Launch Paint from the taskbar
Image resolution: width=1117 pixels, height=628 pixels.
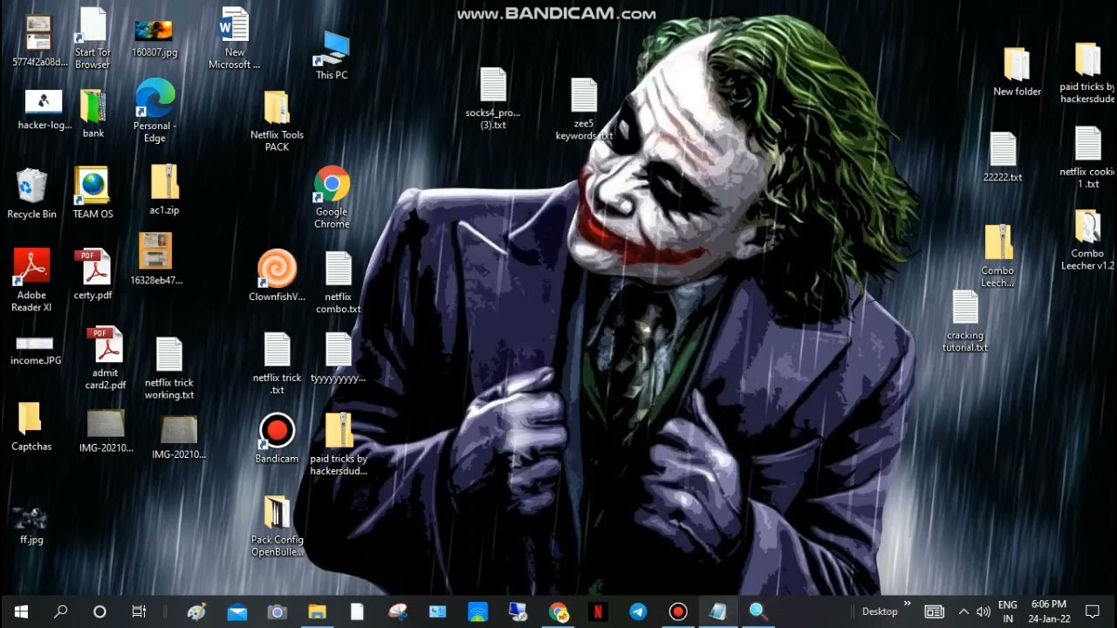197,611
